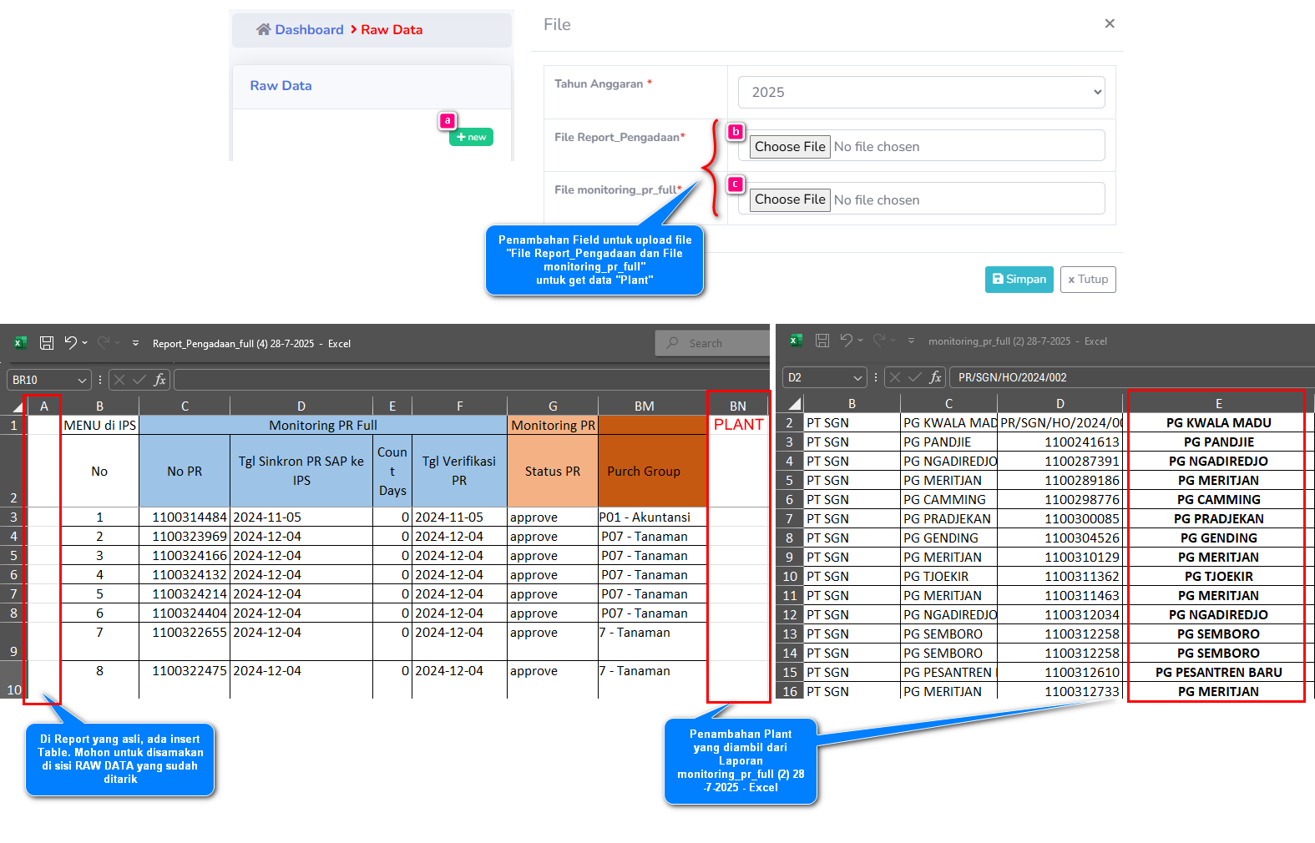Select column BN header in spreadsheet
1315x843 pixels.
(737, 406)
